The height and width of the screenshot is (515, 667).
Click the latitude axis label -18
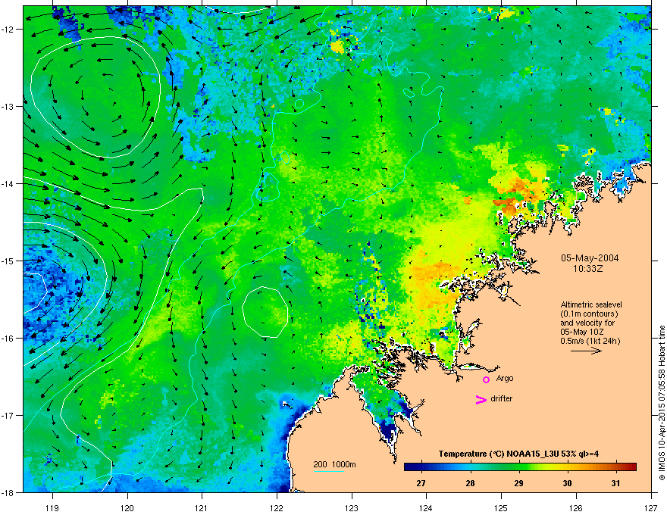[8, 492]
